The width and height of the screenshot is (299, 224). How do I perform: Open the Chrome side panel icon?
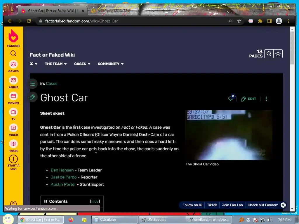(269, 21)
